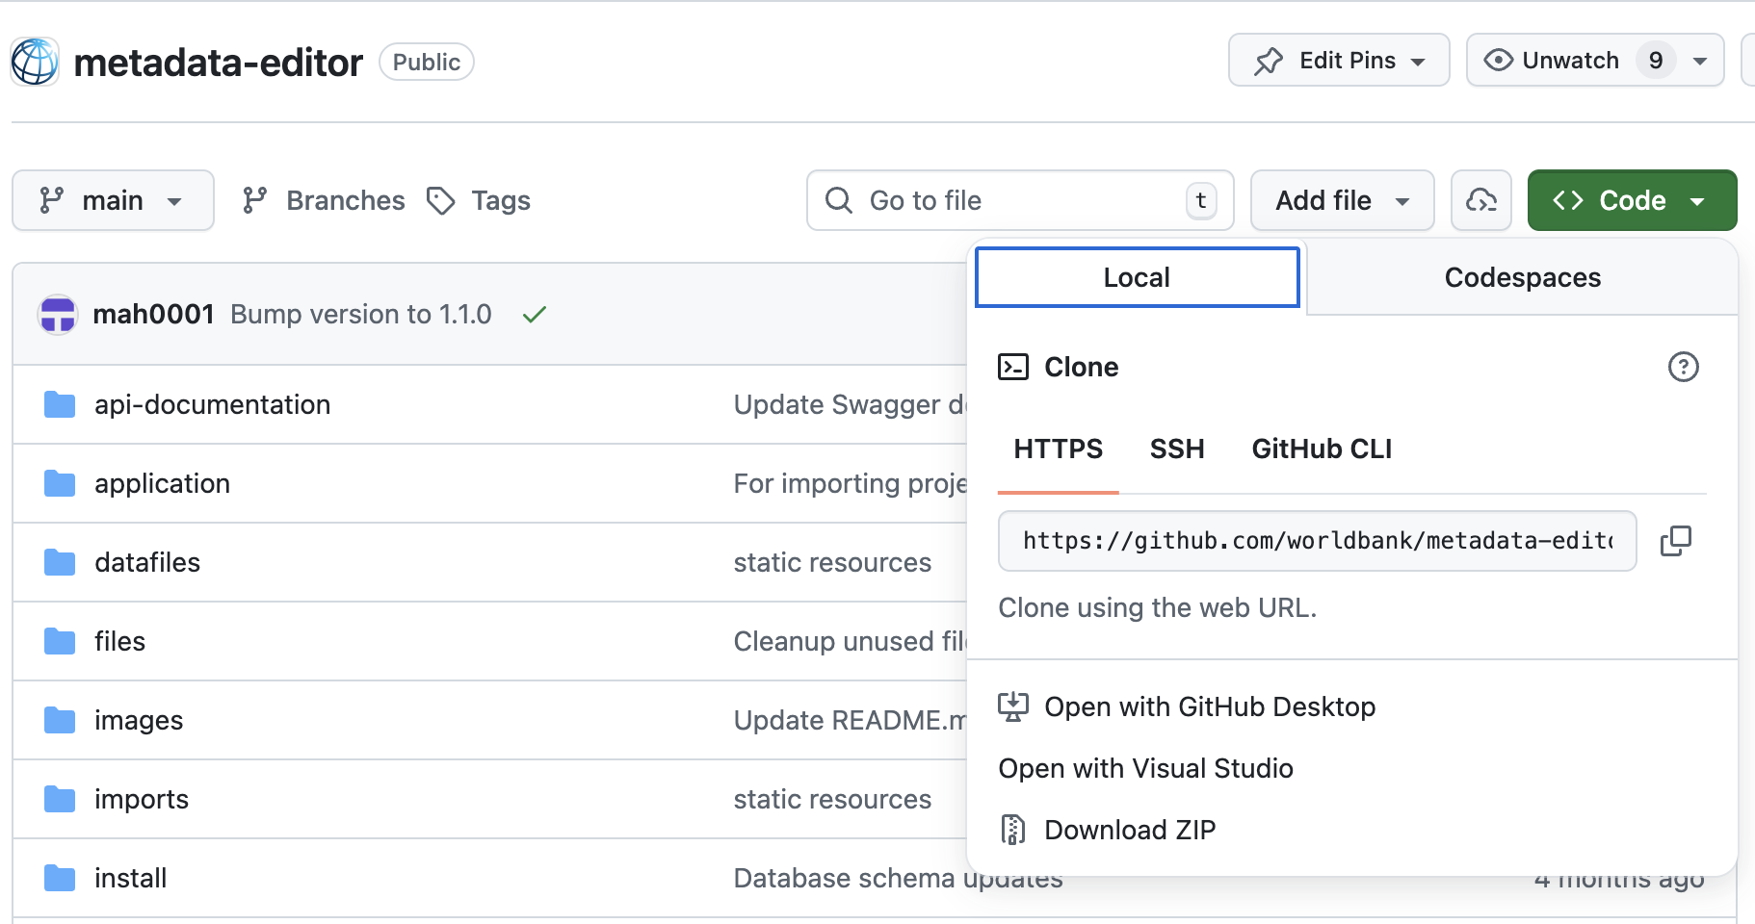Image resolution: width=1755 pixels, height=924 pixels.
Task: Click the green checkmark next to the commit message
Action: (x=535, y=314)
